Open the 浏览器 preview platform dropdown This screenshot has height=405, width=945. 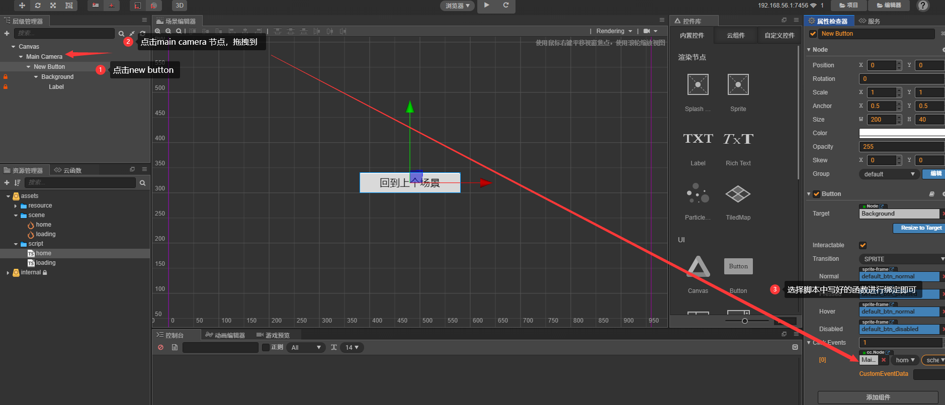point(458,6)
